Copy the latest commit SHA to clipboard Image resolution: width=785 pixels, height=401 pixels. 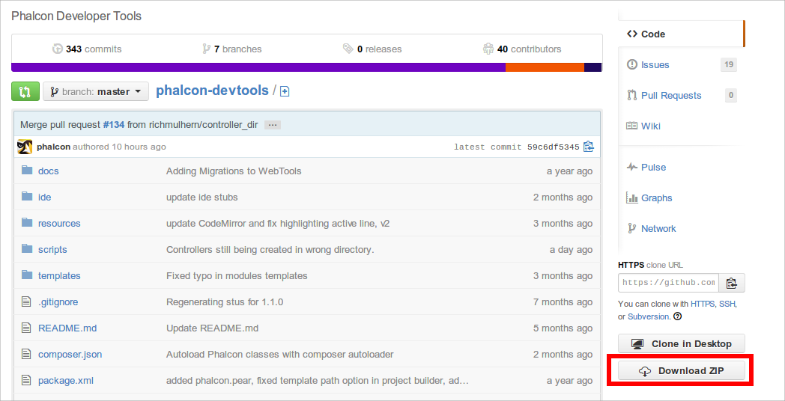[x=589, y=147]
